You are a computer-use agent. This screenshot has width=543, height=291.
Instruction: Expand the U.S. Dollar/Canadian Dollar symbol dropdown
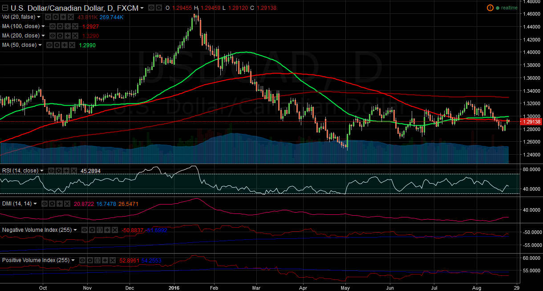pyautogui.click(x=142, y=8)
